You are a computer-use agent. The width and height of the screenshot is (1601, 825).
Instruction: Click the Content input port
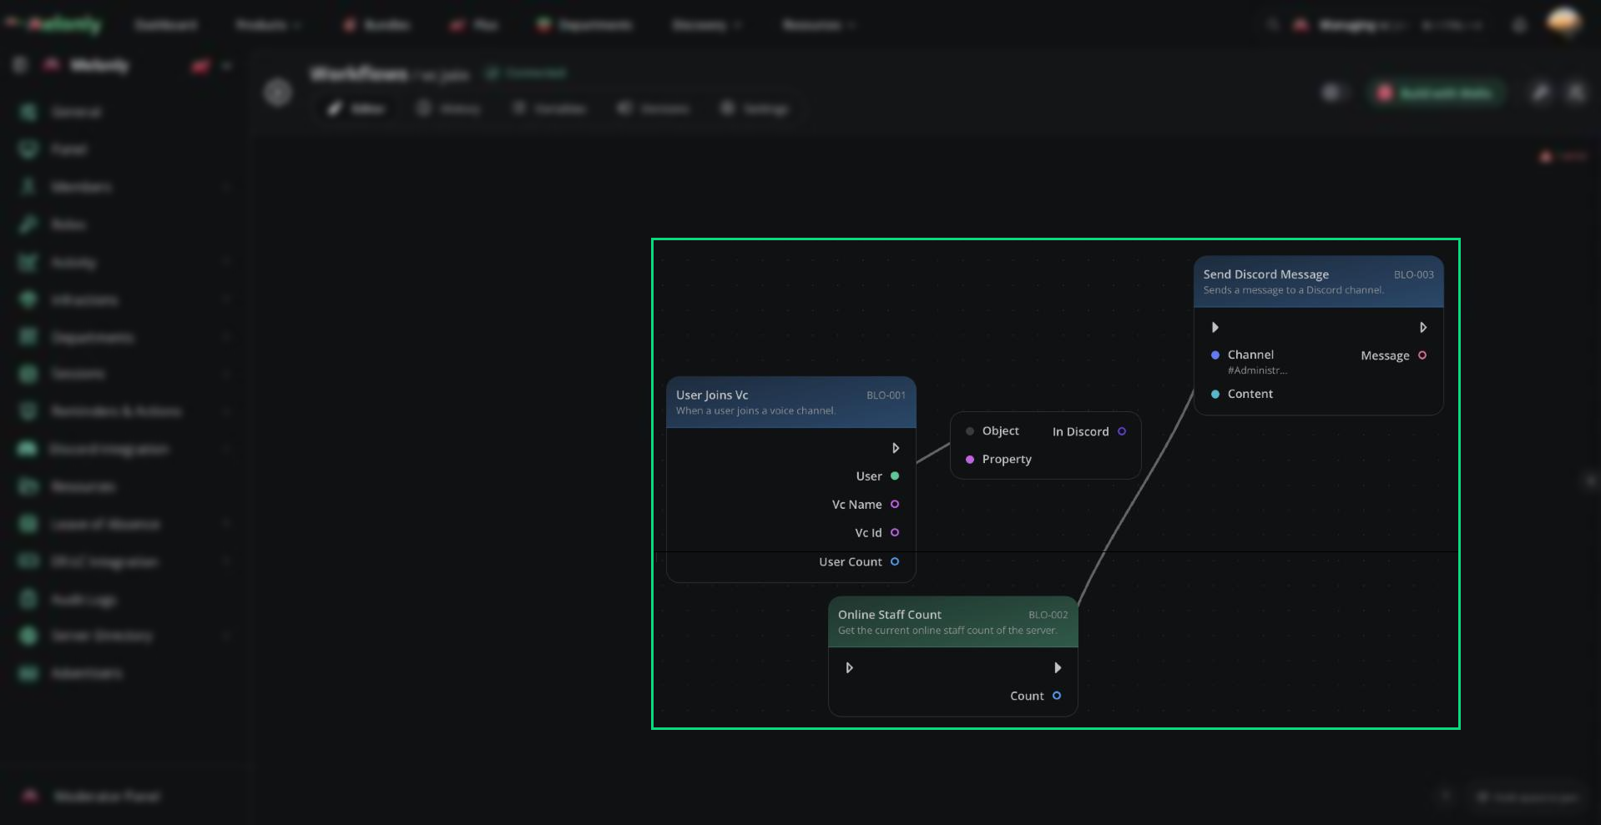[x=1215, y=395]
